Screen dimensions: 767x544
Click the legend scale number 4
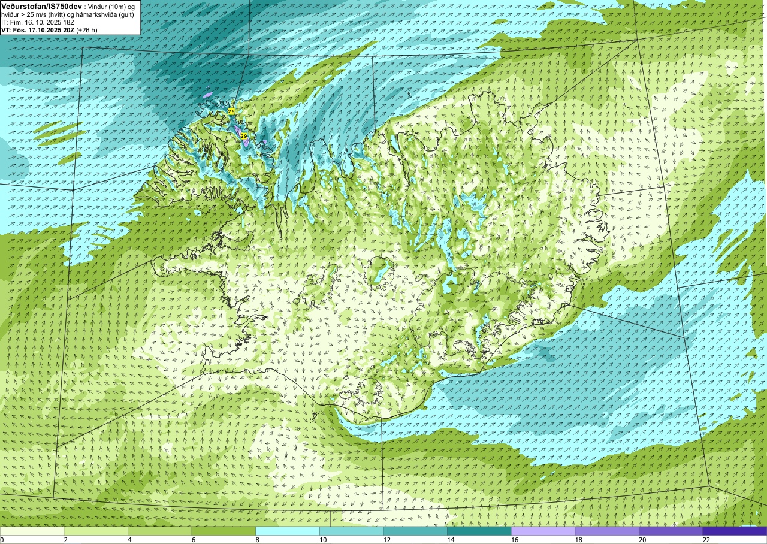click(128, 540)
